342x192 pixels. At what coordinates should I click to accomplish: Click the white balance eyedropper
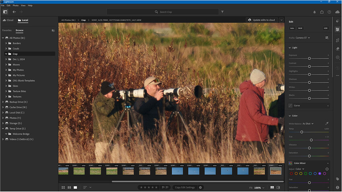coord(327,123)
